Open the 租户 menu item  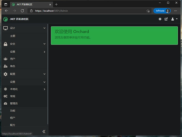[x=12, y=118]
